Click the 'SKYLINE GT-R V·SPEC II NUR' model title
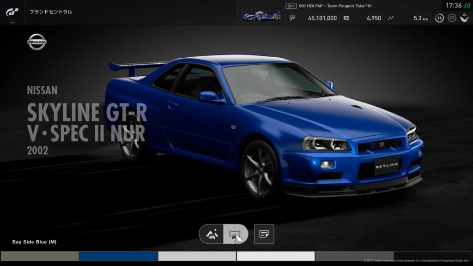Screen dimensions: 473x266 (x=87, y=122)
